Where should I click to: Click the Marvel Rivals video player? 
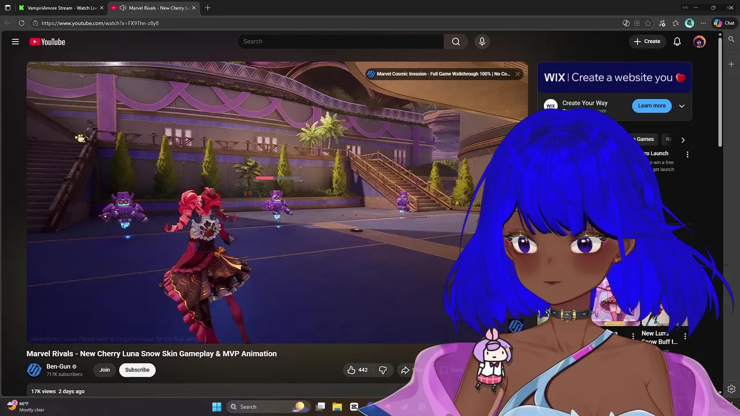pos(277,202)
